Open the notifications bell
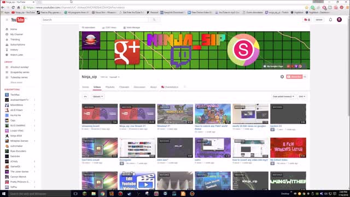 click(330, 20)
